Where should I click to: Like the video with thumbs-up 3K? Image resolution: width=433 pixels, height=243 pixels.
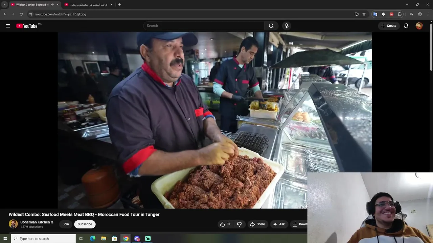tap(225, 224)
